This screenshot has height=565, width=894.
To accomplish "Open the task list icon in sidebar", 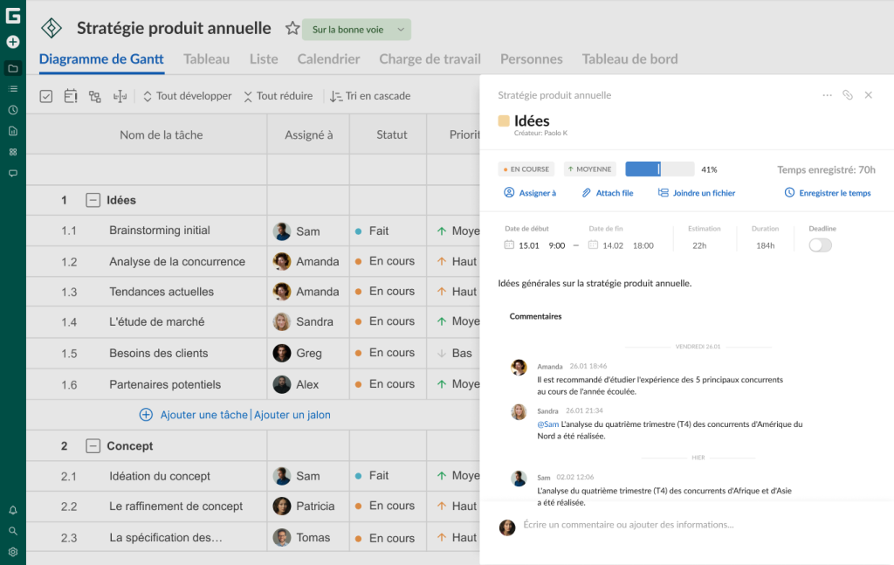I will pos(12,89).
